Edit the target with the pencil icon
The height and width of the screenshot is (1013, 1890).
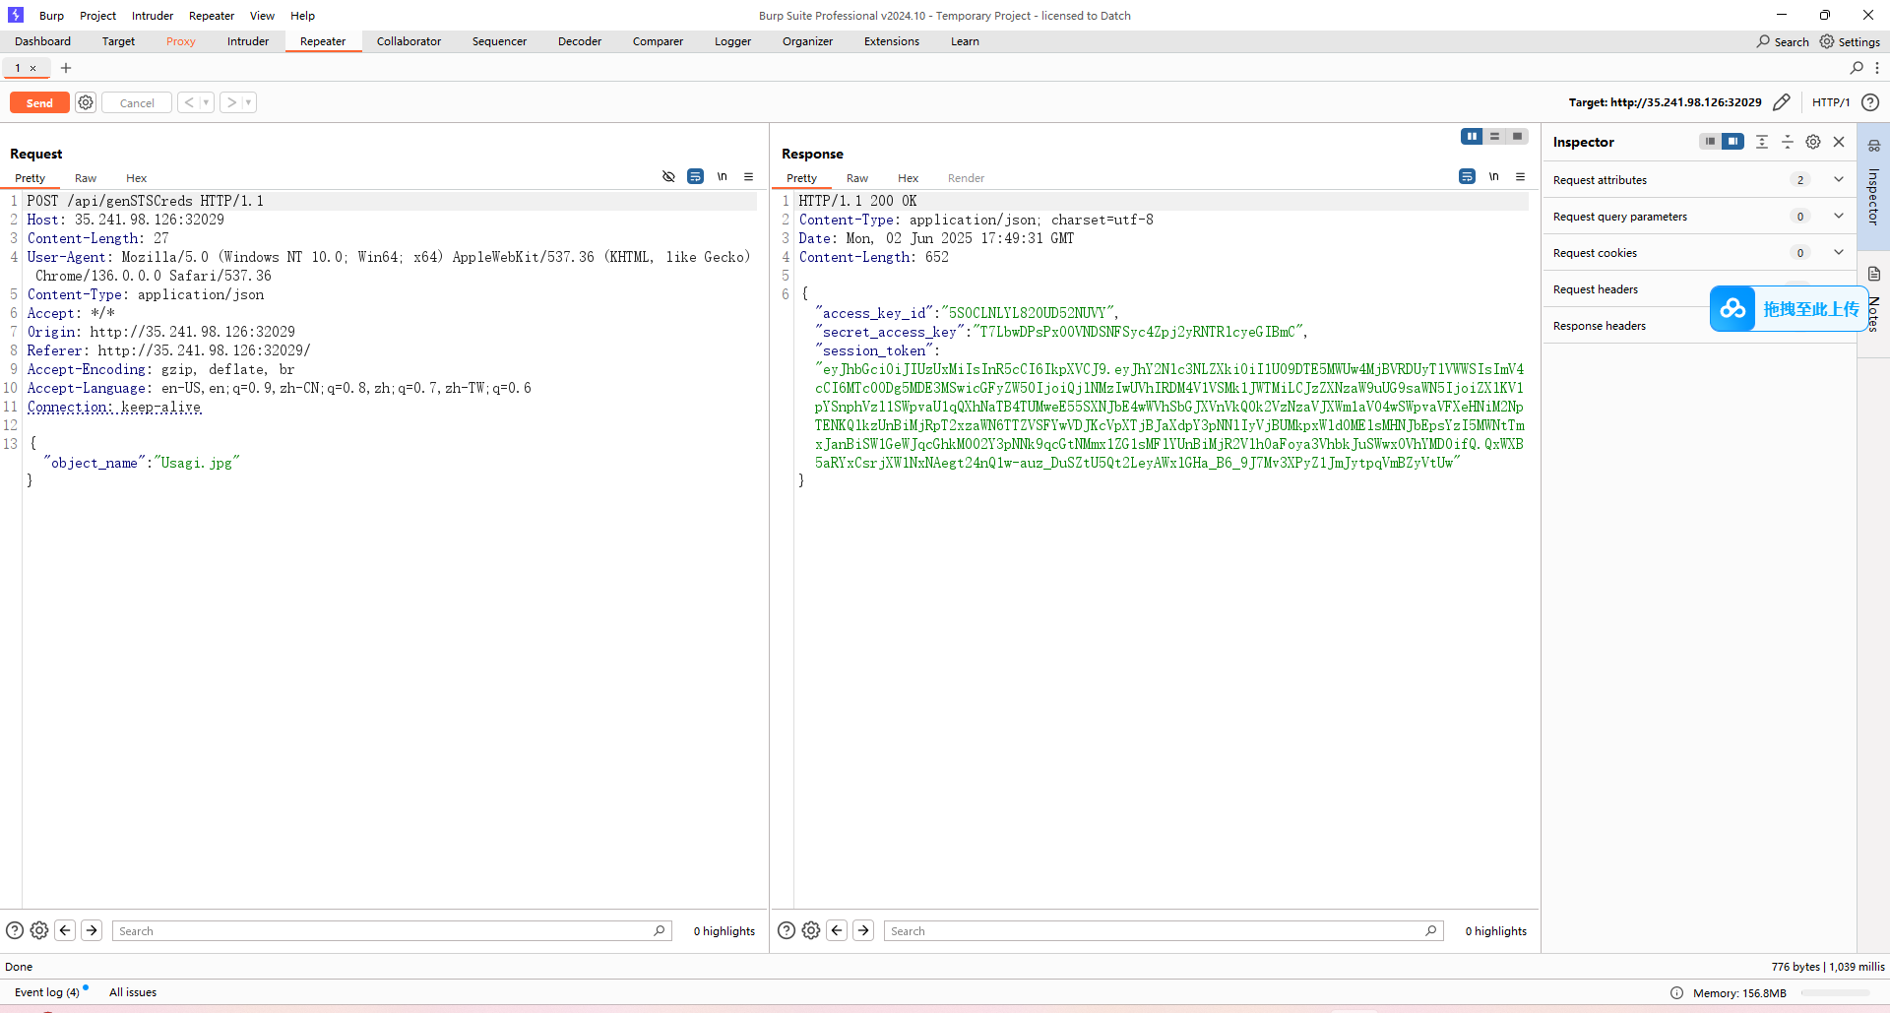[1781, 102]
